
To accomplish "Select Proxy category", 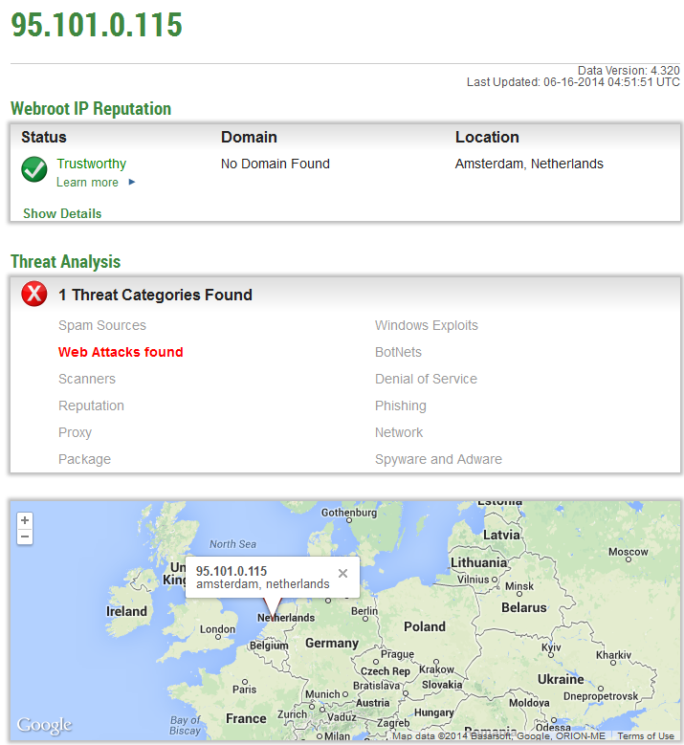I will 76,433.
